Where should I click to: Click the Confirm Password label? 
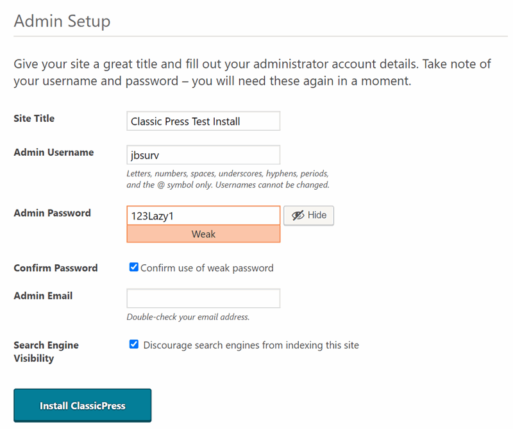(56, 268)
